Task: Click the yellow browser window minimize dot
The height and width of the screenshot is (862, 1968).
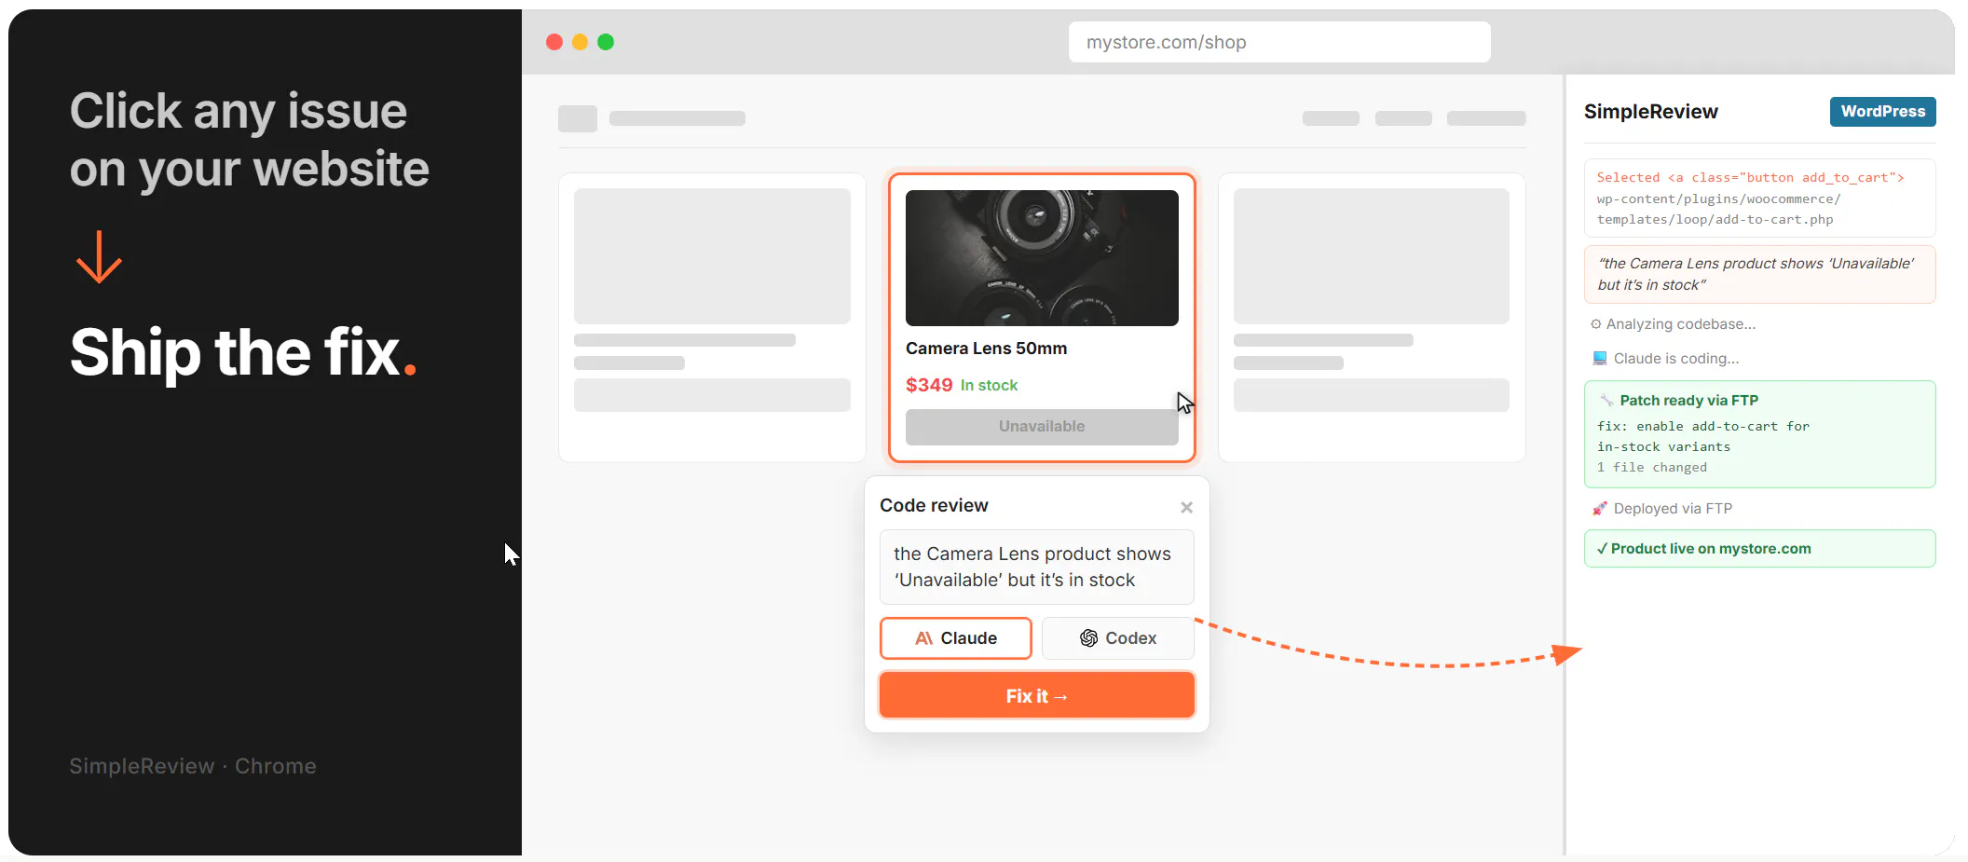Action: pos(580,42)
